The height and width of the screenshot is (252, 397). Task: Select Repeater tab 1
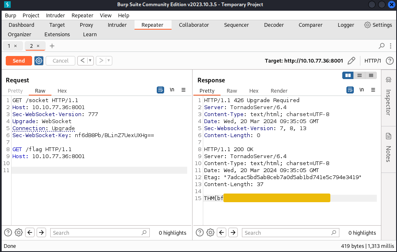(x=9, y=46)
